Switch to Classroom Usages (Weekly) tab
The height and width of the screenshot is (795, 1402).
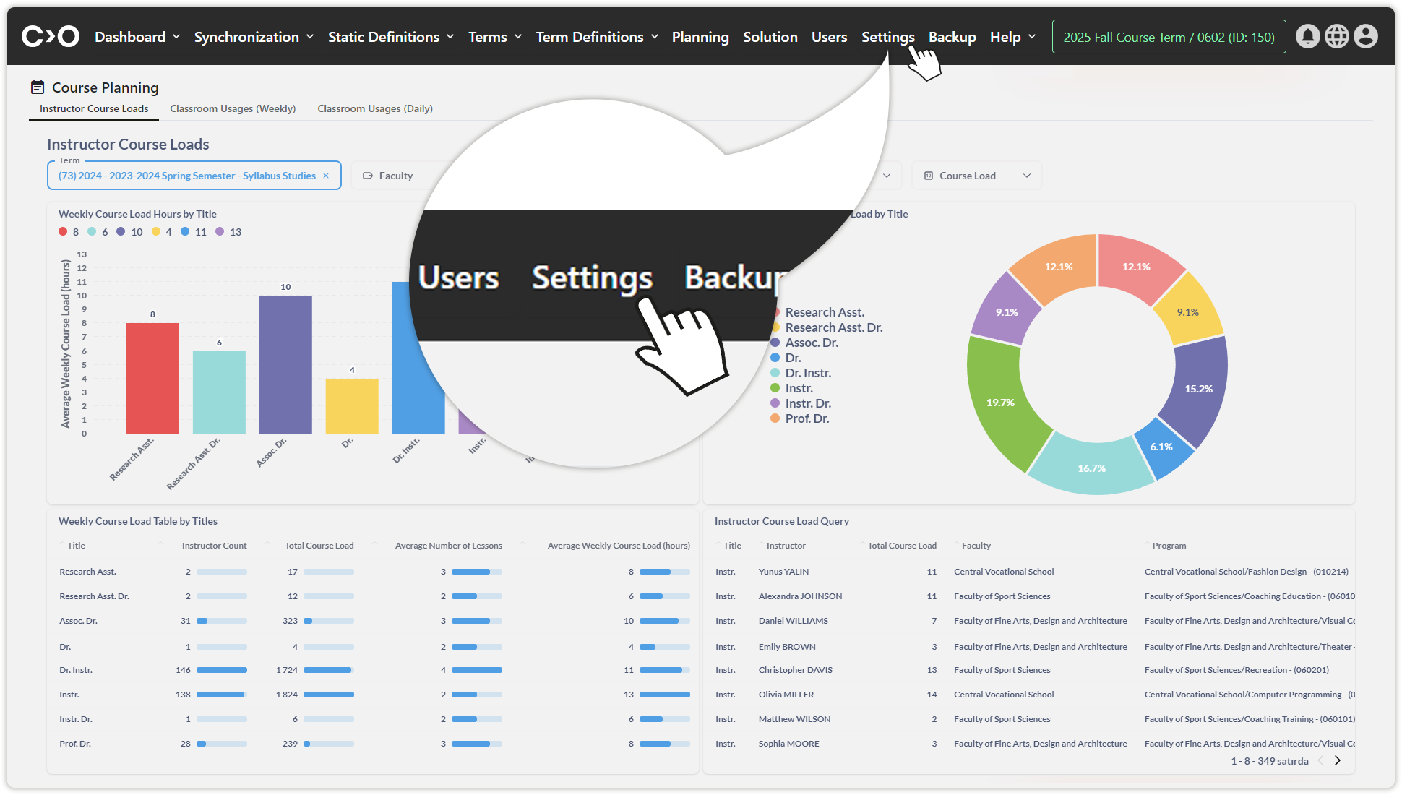pos(233,108)
